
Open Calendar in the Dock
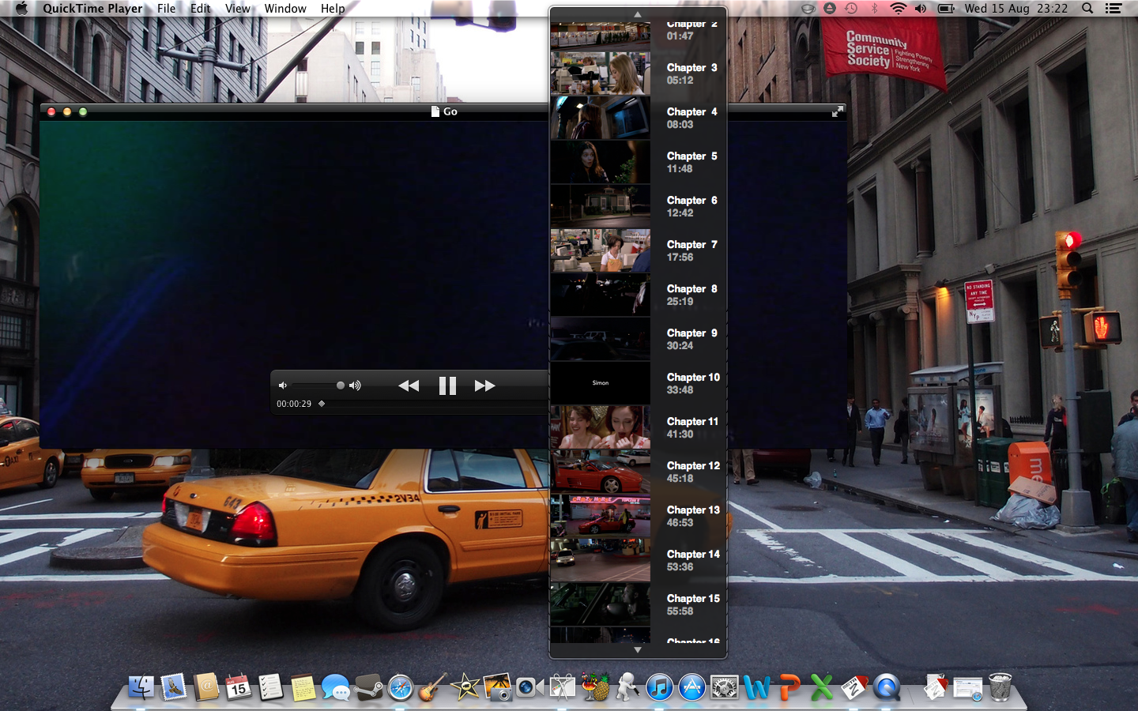point(238,687)
